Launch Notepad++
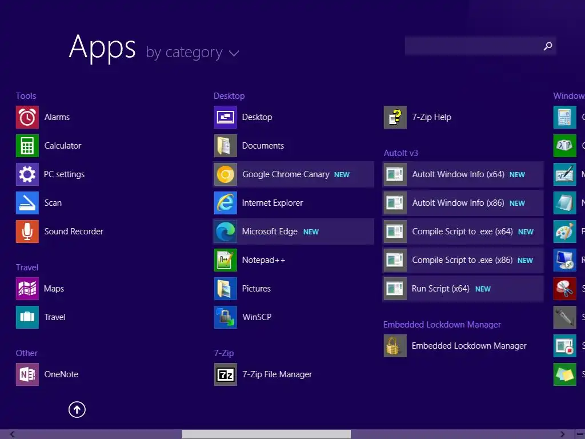Image resolution: width=585 pixels, height=439 pixels. coord(250,260)
